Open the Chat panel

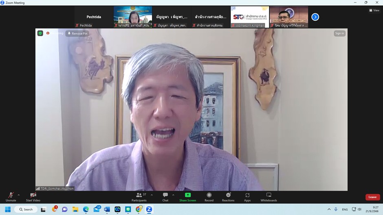click(x=165, y=197)
